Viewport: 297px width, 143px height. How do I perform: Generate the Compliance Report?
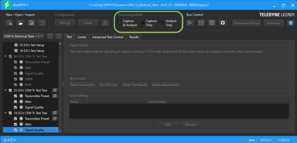[247, 23]
